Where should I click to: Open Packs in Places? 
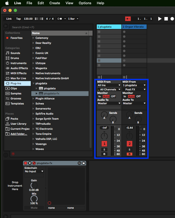click(14, 119)
